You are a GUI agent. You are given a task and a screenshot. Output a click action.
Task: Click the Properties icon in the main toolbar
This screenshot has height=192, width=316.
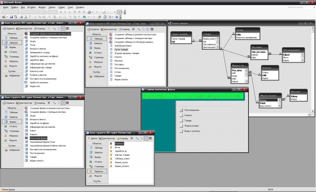pos(100,17)
